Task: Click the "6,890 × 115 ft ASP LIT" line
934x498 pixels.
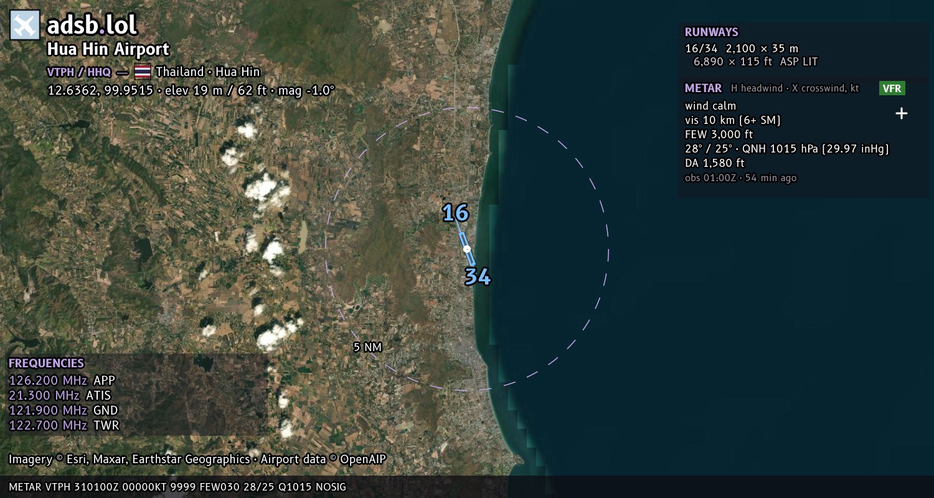Action: click(755, 62)
